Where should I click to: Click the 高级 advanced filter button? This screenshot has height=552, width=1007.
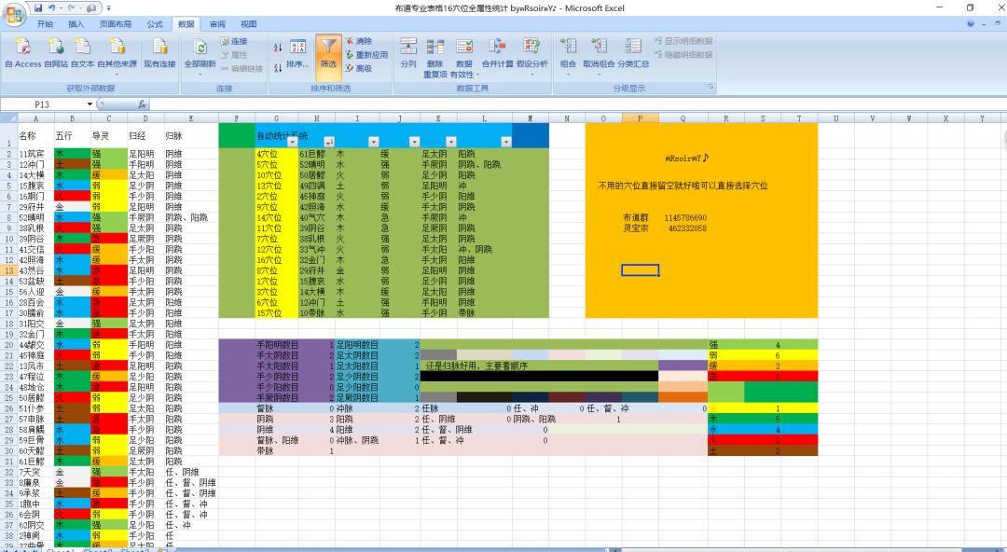[358, 68]
